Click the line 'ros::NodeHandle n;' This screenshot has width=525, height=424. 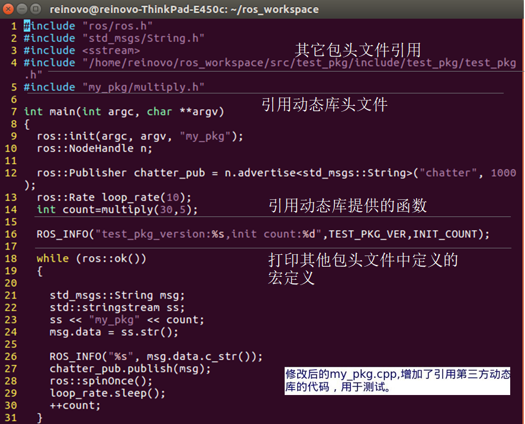(x=95, y=148)
